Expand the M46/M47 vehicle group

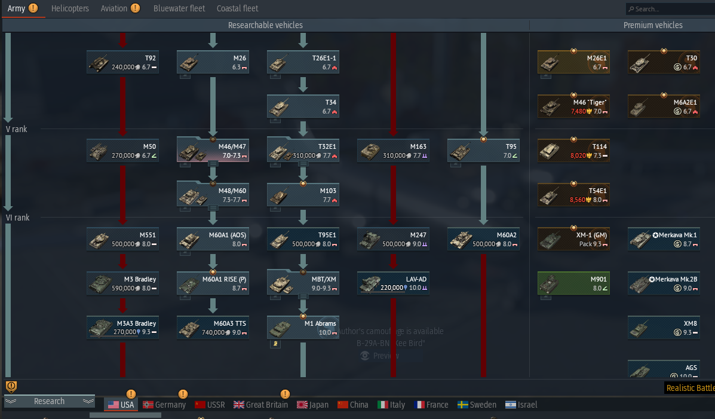pos(213,163)
